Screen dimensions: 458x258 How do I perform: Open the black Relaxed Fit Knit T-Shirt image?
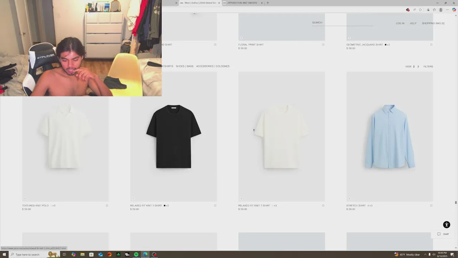(x=174, y=137)
